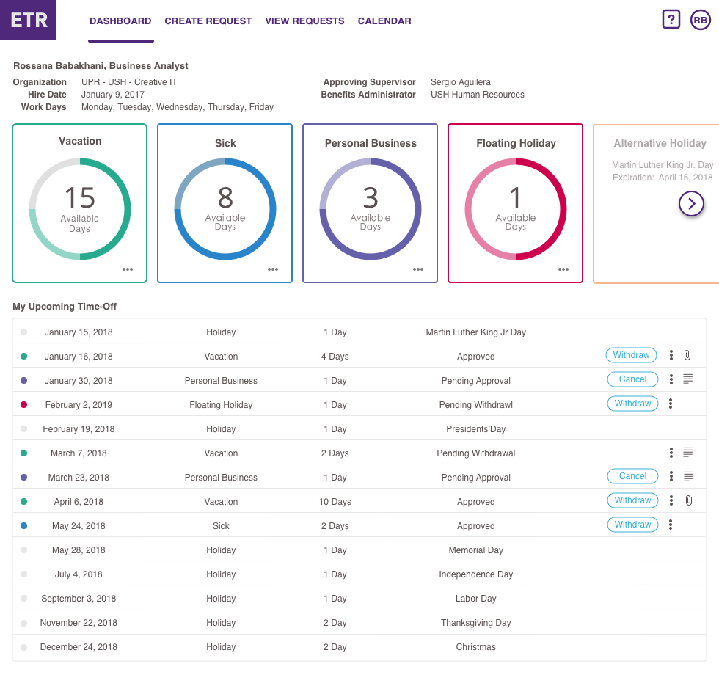The width and height of the screenshot is (719, 697).
Task: Select the January 15, 2018 date
Action: point(79,332)
